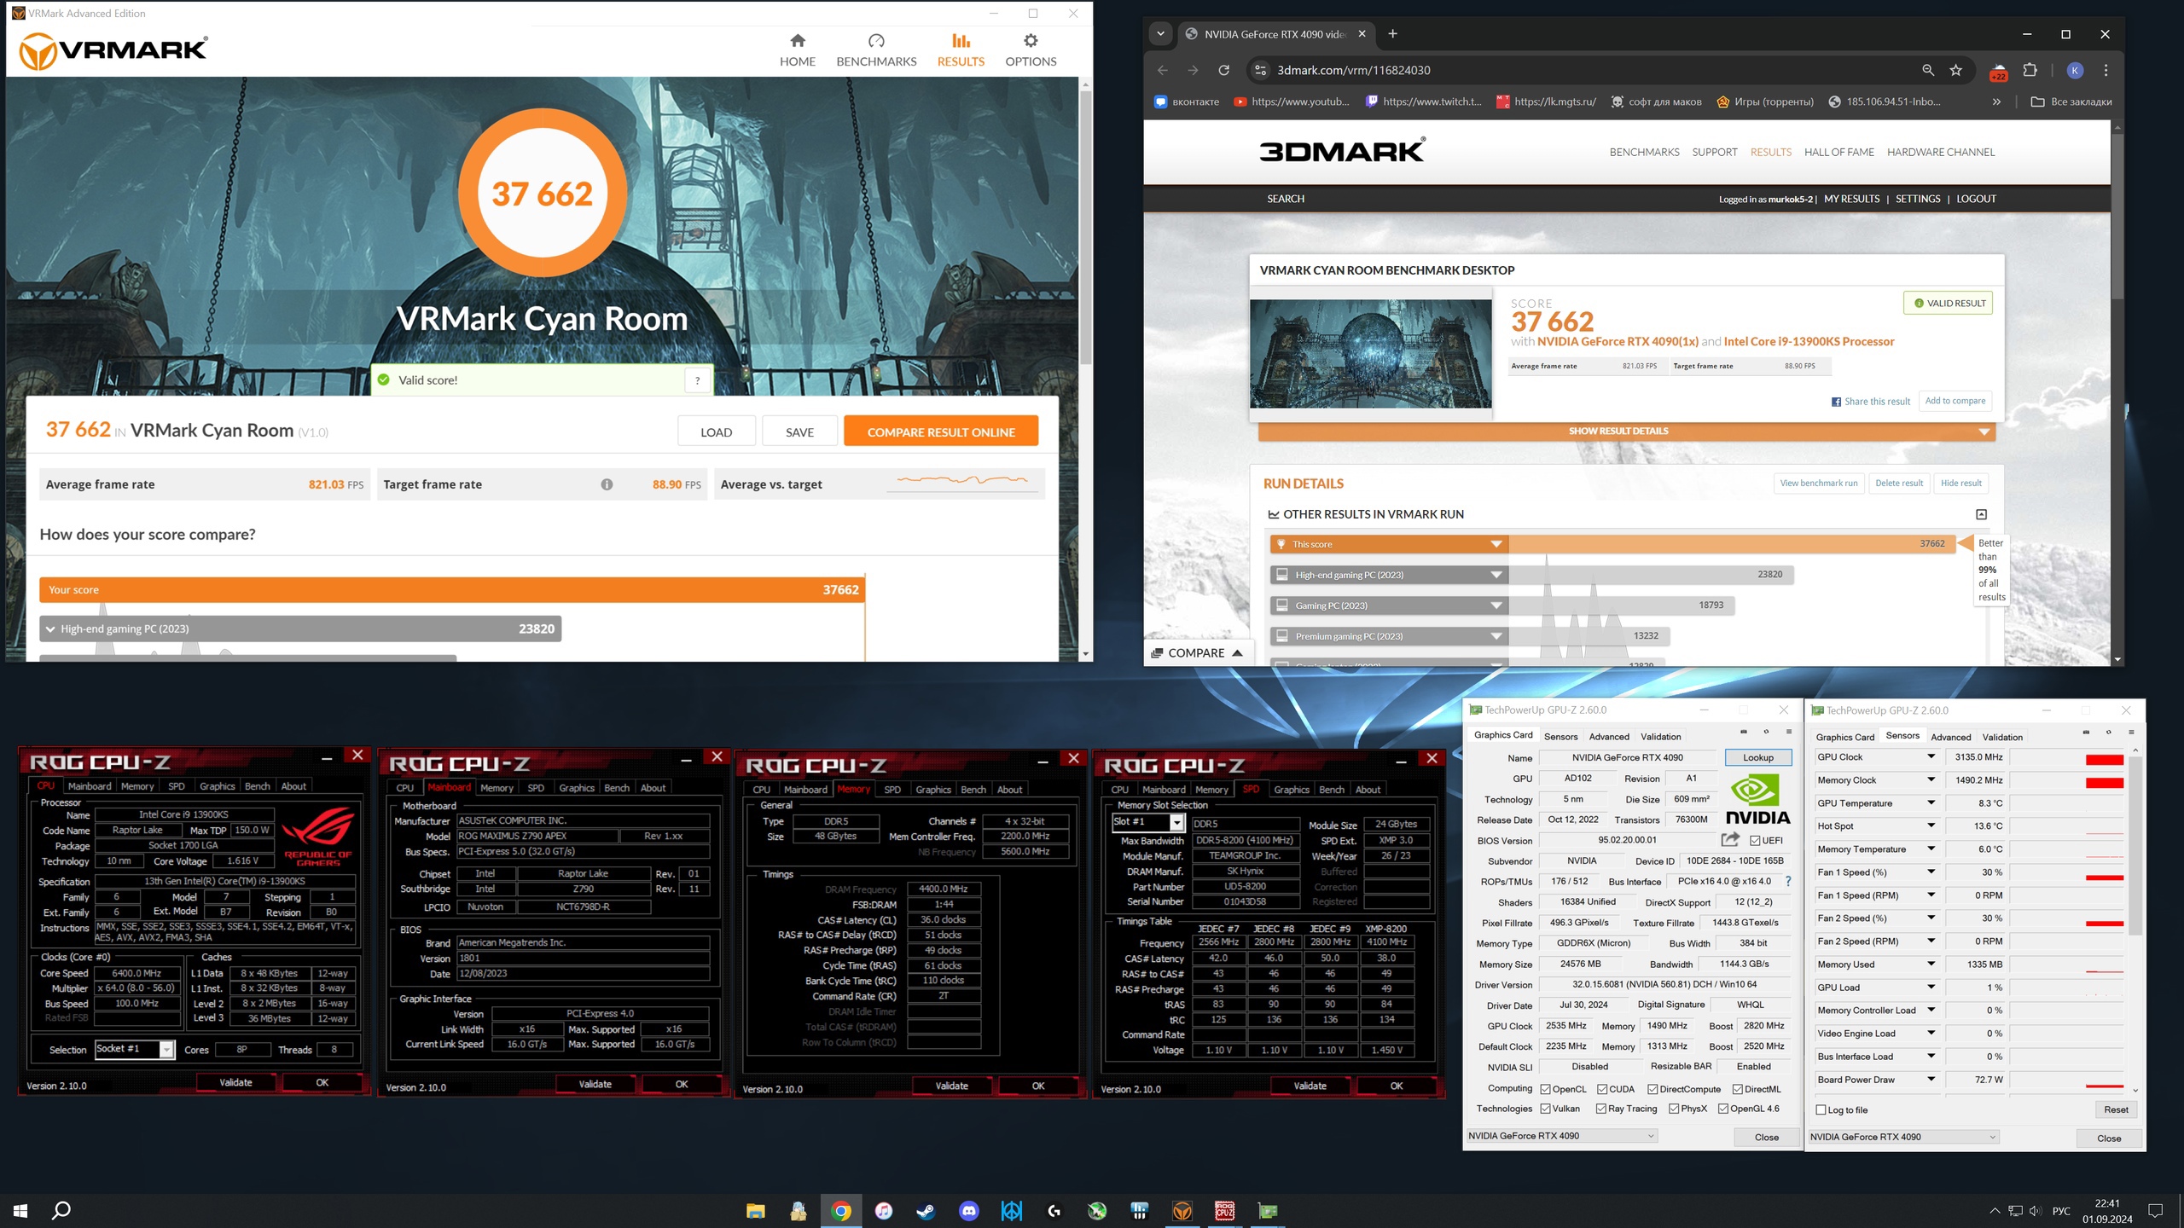This screenshot has width=2184, height=1228.
Task: Click the screenshot camera icon in the left GPU-Z window
Action: [1744, 732]
